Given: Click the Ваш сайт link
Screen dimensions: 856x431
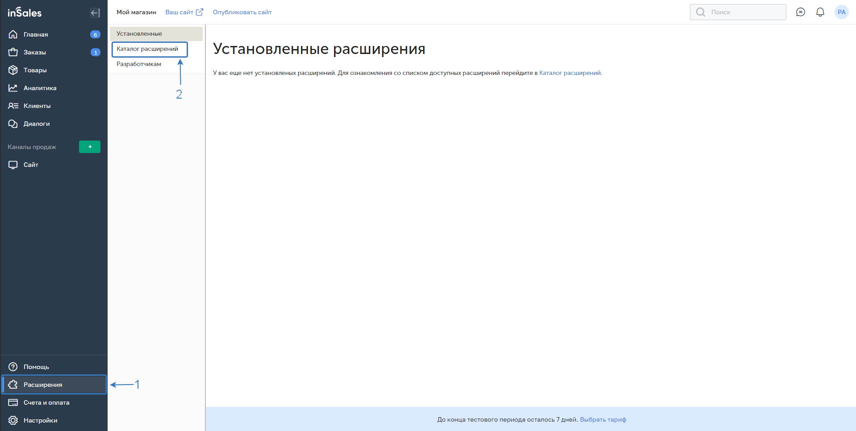Looking at the screenshot, I should [179, 12].
